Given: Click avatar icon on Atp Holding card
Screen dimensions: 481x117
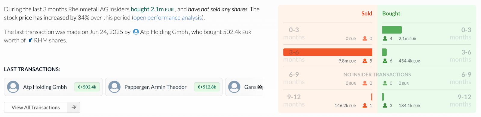Looking at the screenshot, I should (13, 87).
